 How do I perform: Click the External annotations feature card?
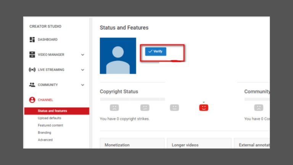click(252, 143)
